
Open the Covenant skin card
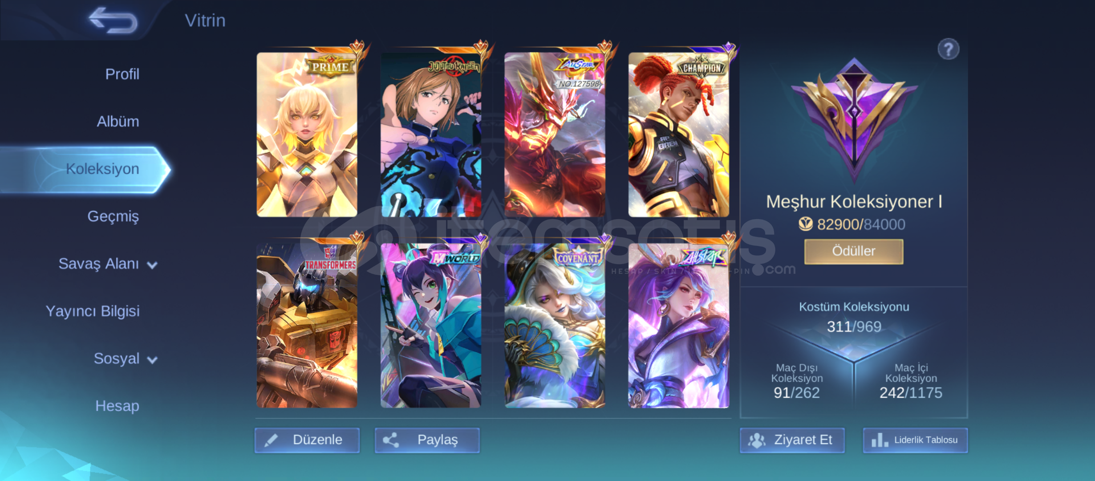click(555, 326)
